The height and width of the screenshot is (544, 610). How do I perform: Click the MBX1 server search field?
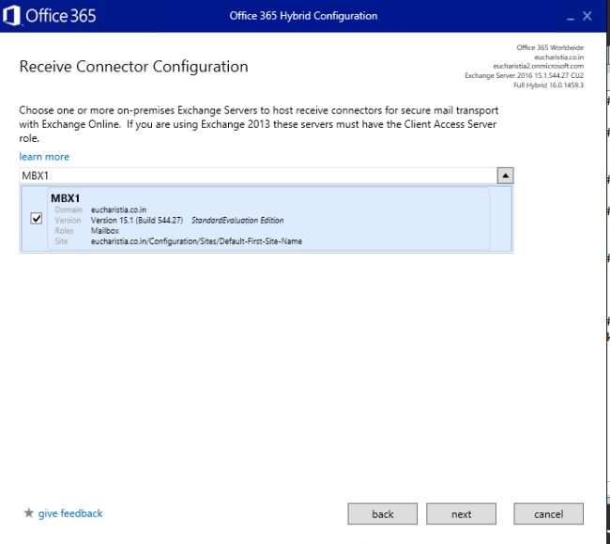click(x=258, y=176)
